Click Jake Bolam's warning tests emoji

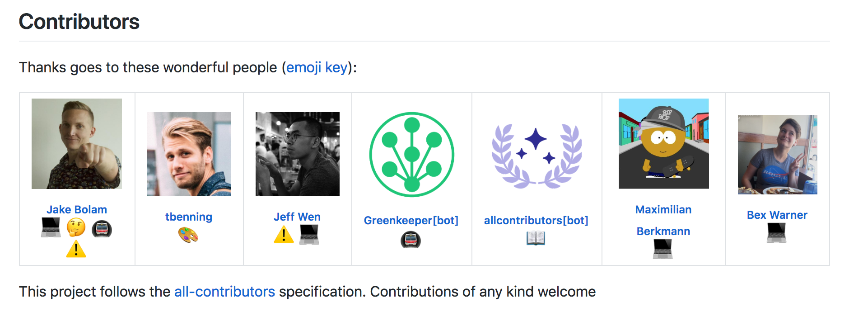[x=76, y=249]
